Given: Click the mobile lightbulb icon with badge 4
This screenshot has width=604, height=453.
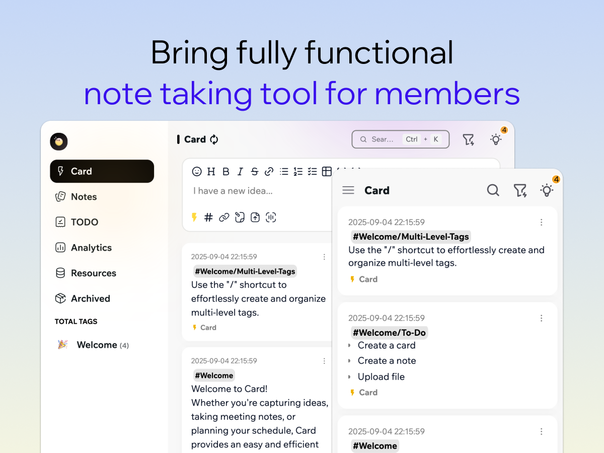Looking at the screenshot, I should [547, 190].
